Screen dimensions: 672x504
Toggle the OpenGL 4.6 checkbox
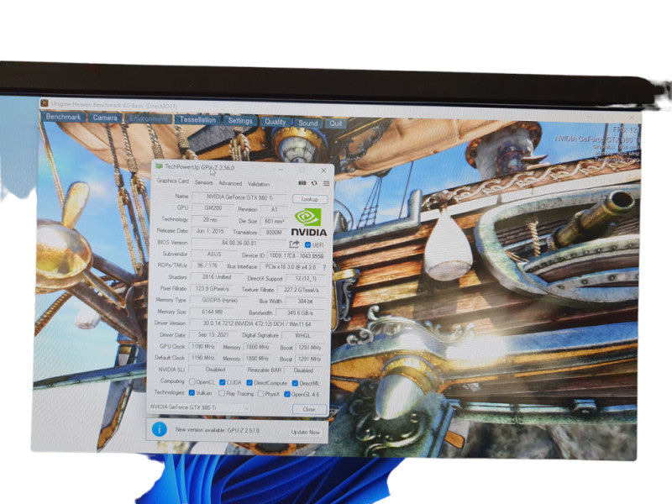point(287,394)
